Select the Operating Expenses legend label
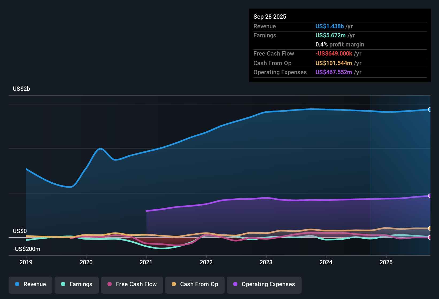 268,284
